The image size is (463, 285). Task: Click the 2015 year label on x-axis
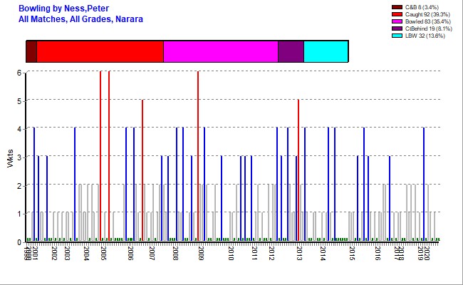click(x=352, y=253)
